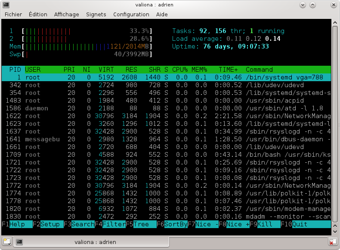Click the terminal icon in the title bar

(x=6, y=5)
